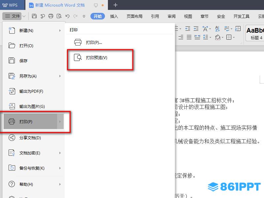The height and width of the screenshot is (198, 264).
Task: Switch to the 安全 ribbon tab
Action: (221, 16)
